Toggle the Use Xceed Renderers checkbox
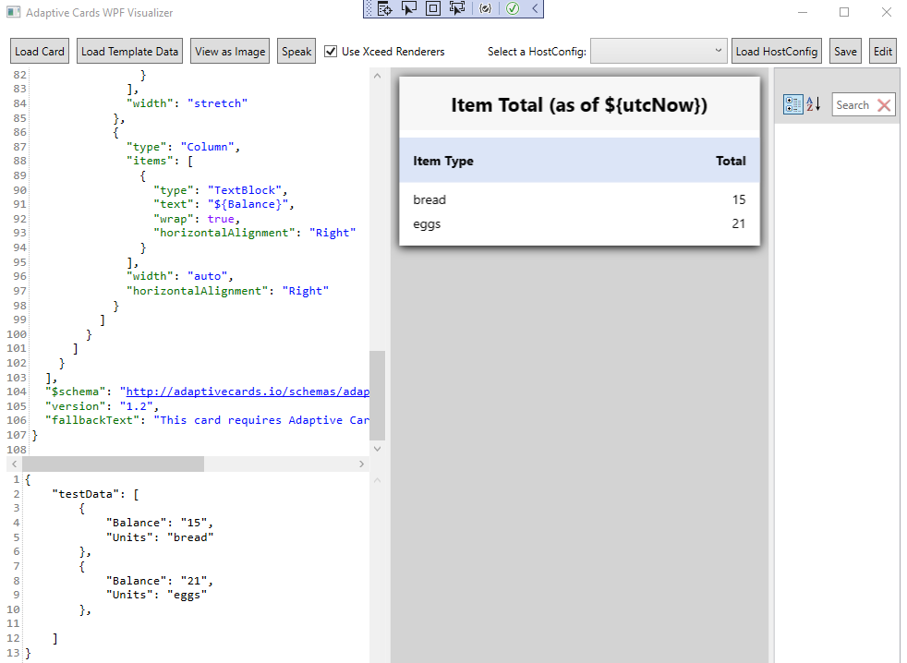The image size is (907, 663). 331,51
